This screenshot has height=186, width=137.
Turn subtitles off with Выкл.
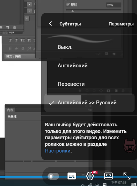[x=65, y=47]
